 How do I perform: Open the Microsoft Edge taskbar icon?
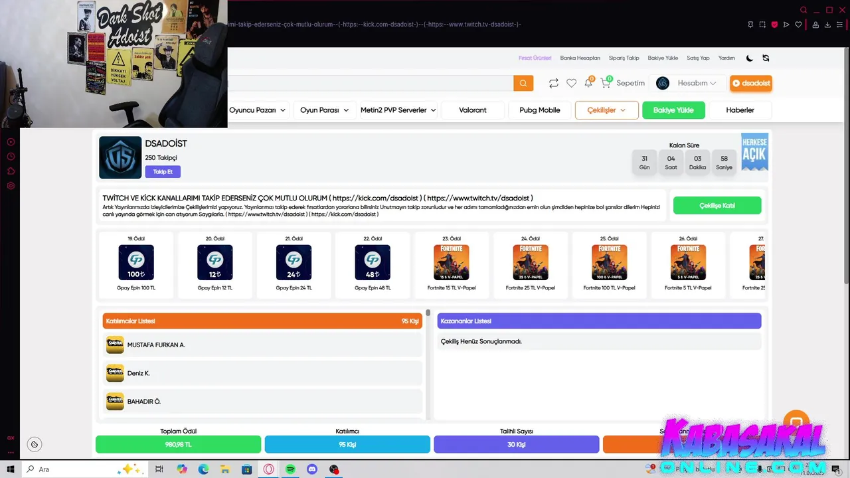tap(203, 469)
